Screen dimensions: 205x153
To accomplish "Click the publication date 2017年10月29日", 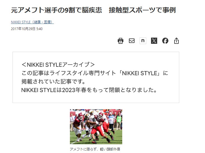I will point(23,29).
